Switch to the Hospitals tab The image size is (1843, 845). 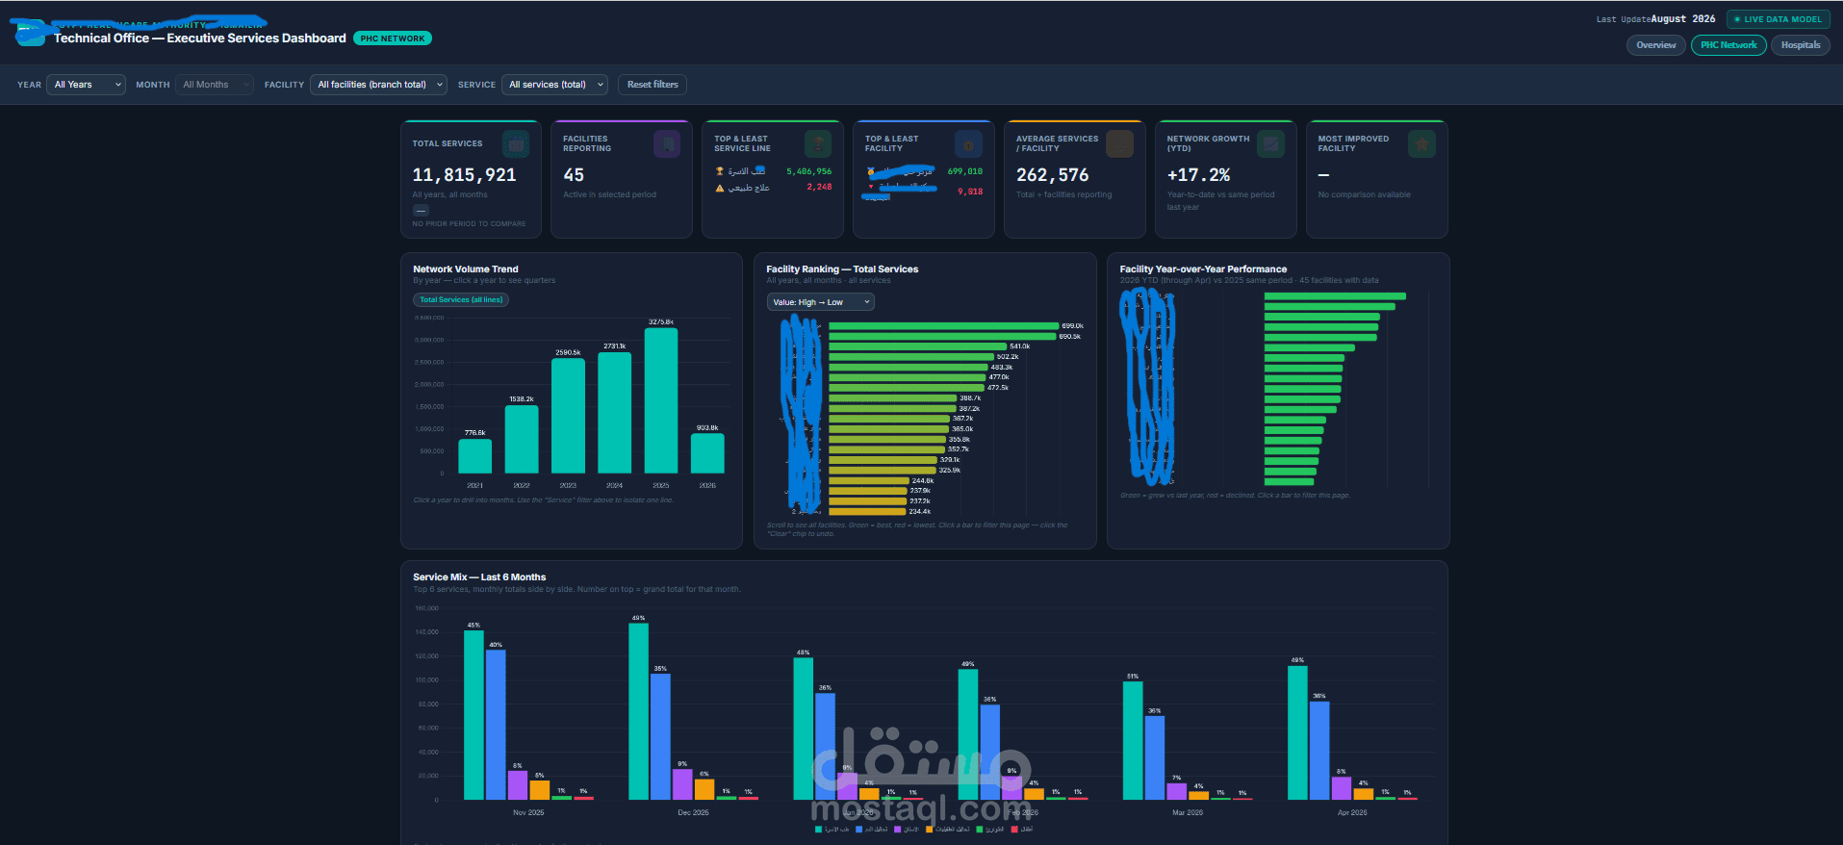1800,45
